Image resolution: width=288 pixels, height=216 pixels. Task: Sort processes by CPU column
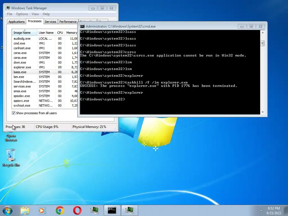pyautogui.click(x=60, y=33)
